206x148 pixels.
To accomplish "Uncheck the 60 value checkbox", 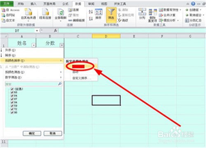I will [x=12, y=92].
